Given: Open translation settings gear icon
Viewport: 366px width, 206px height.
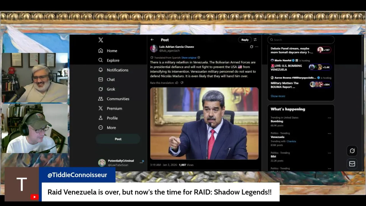Looking at the screenshot, I should (199, 58).
